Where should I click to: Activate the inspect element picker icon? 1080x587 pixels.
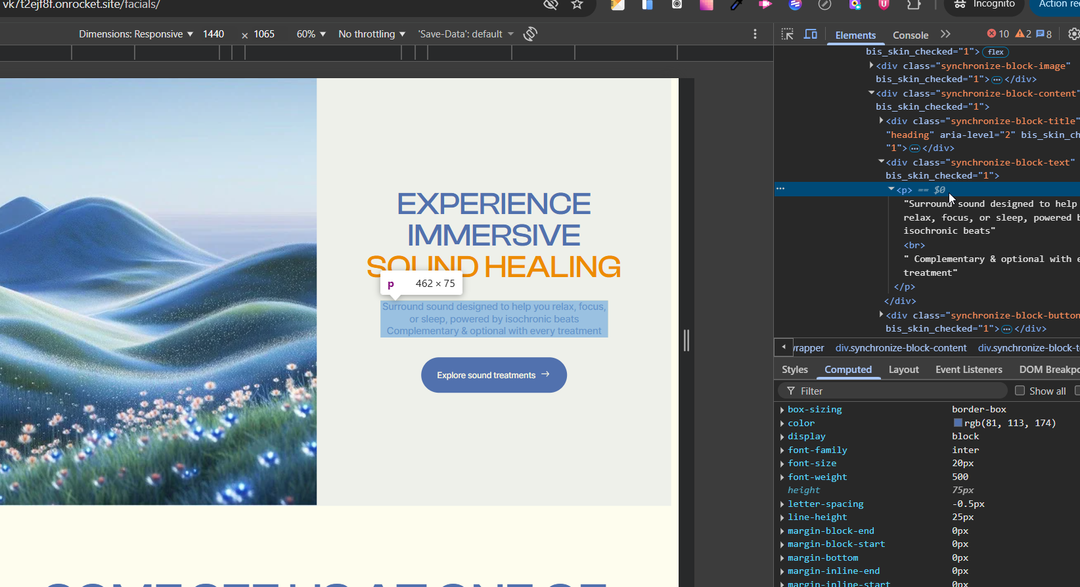[787, 34]
